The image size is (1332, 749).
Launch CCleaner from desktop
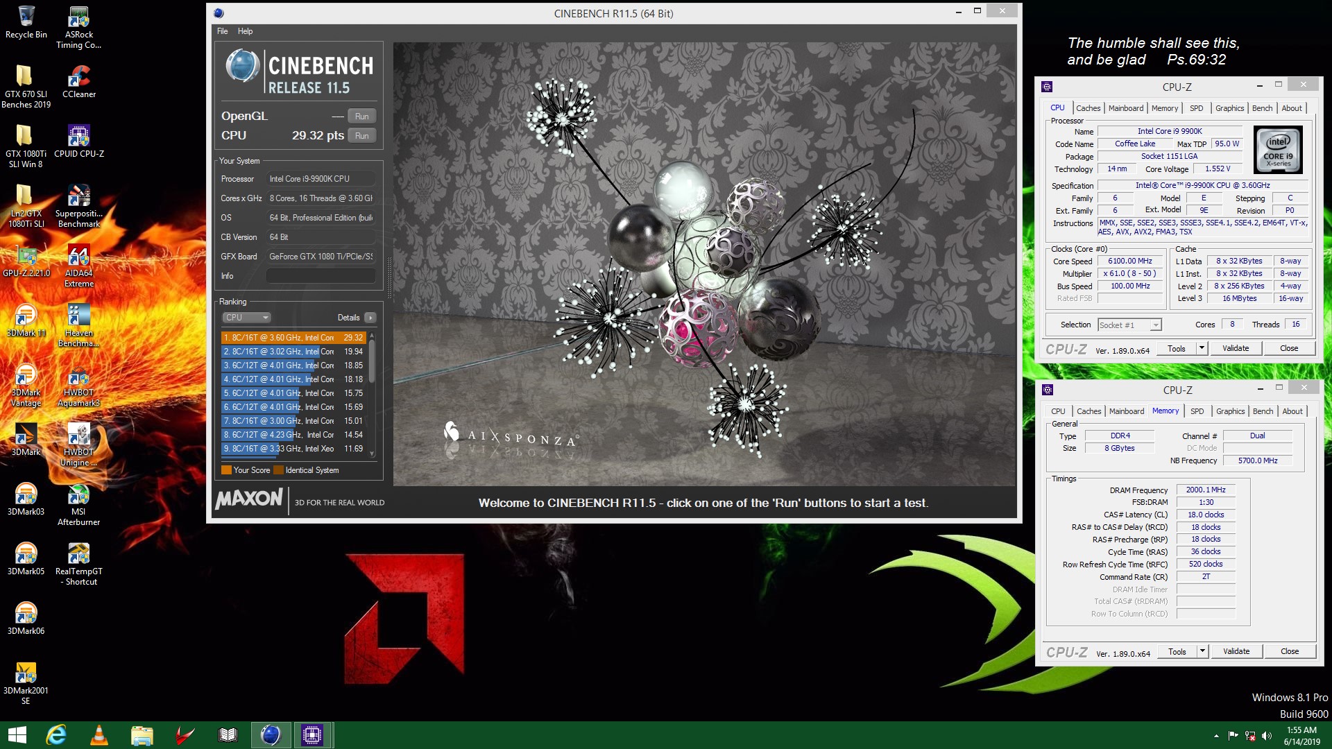click(x=78, y=82)
